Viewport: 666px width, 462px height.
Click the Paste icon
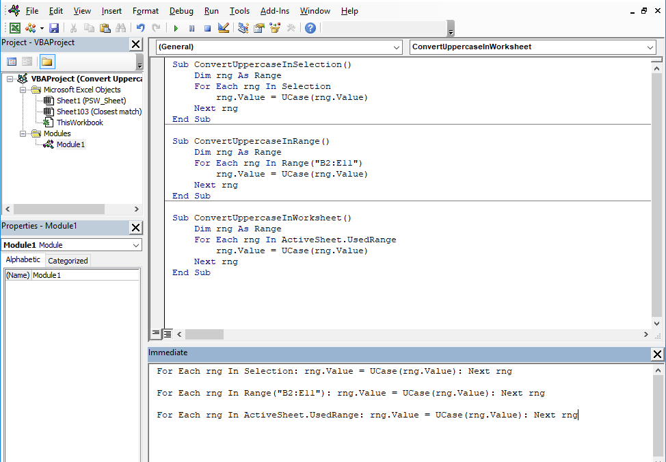[105, 27]
